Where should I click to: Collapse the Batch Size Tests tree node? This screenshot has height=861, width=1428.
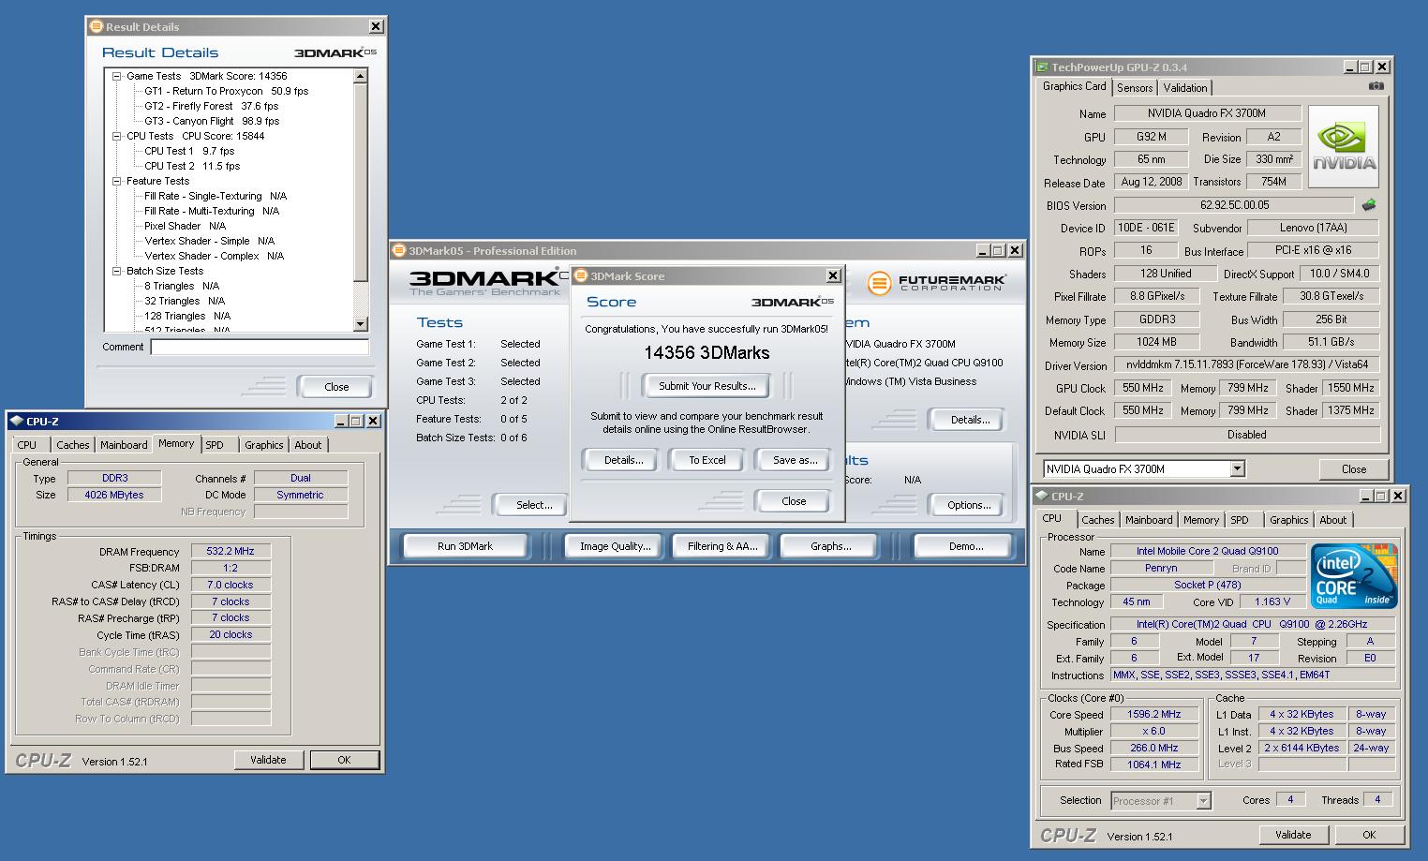click(x=117, y=271)
